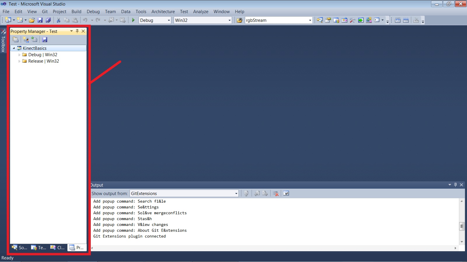Click the Save icon in Property Manager toolbar

click(45, 40)
